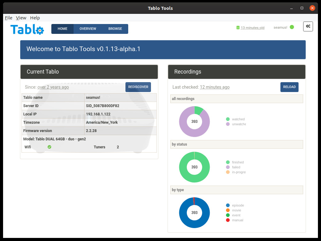
Task: Toggle the watched legend entry
Action: pos(238,119)
